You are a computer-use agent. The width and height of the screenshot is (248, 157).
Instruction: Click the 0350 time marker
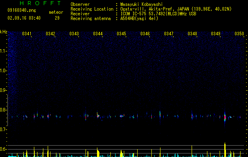[x=239, y=34]
